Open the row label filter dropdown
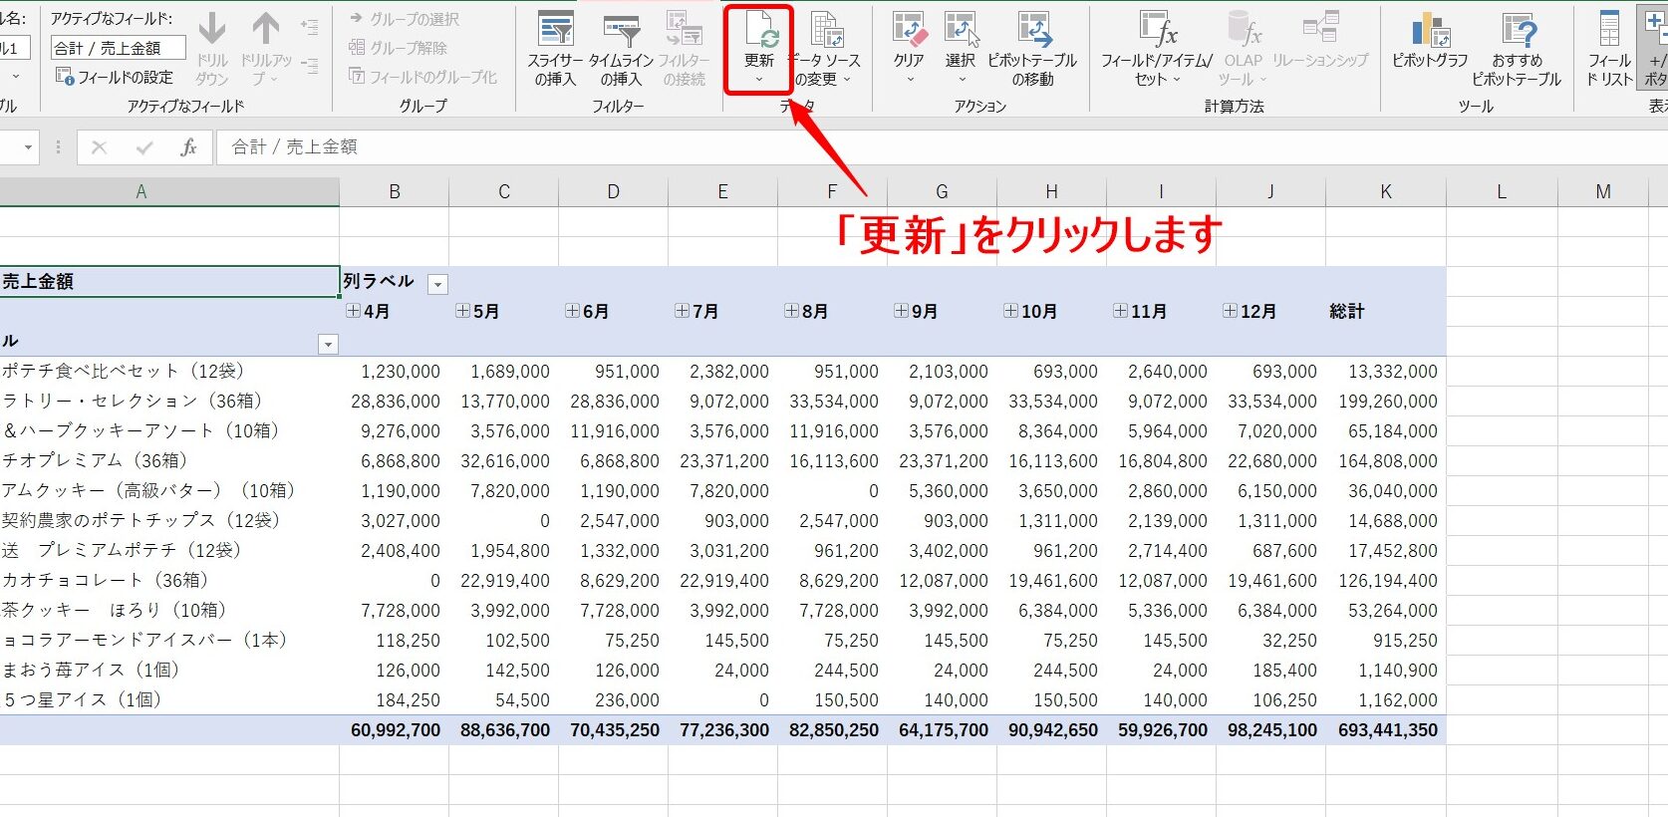Screen dimensions: 1668x817 pyautogui.click(x=327, y=344)
